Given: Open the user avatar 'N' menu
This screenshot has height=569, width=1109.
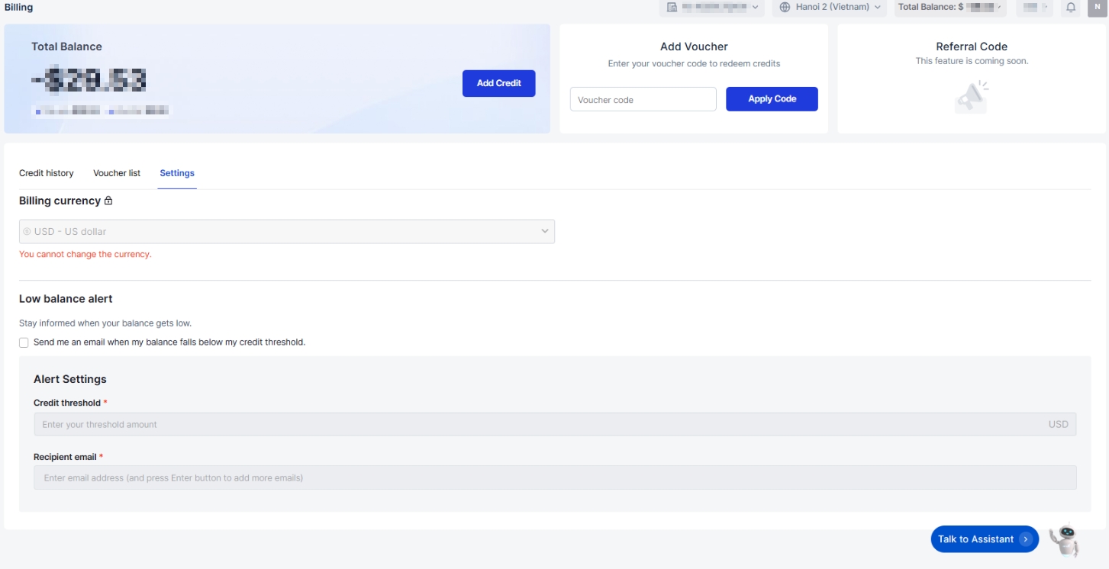Looking at the screenshot, I should tap(1096, 7).
